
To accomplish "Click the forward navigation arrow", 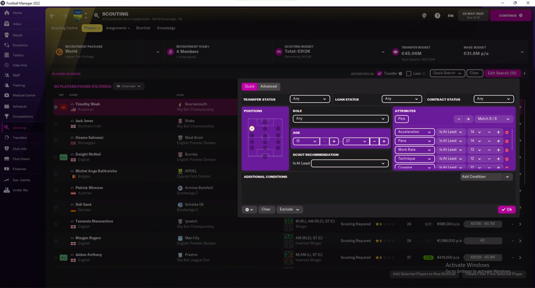I will point(65,16).
